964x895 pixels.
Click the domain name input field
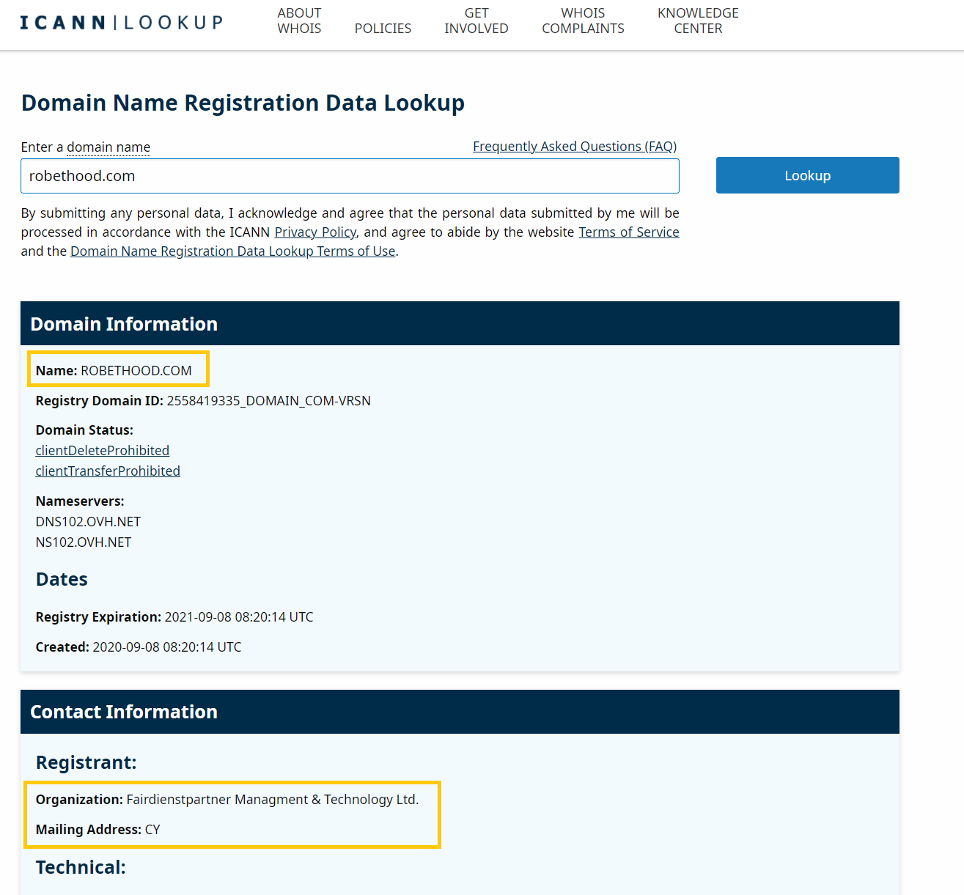pos(350,176)
